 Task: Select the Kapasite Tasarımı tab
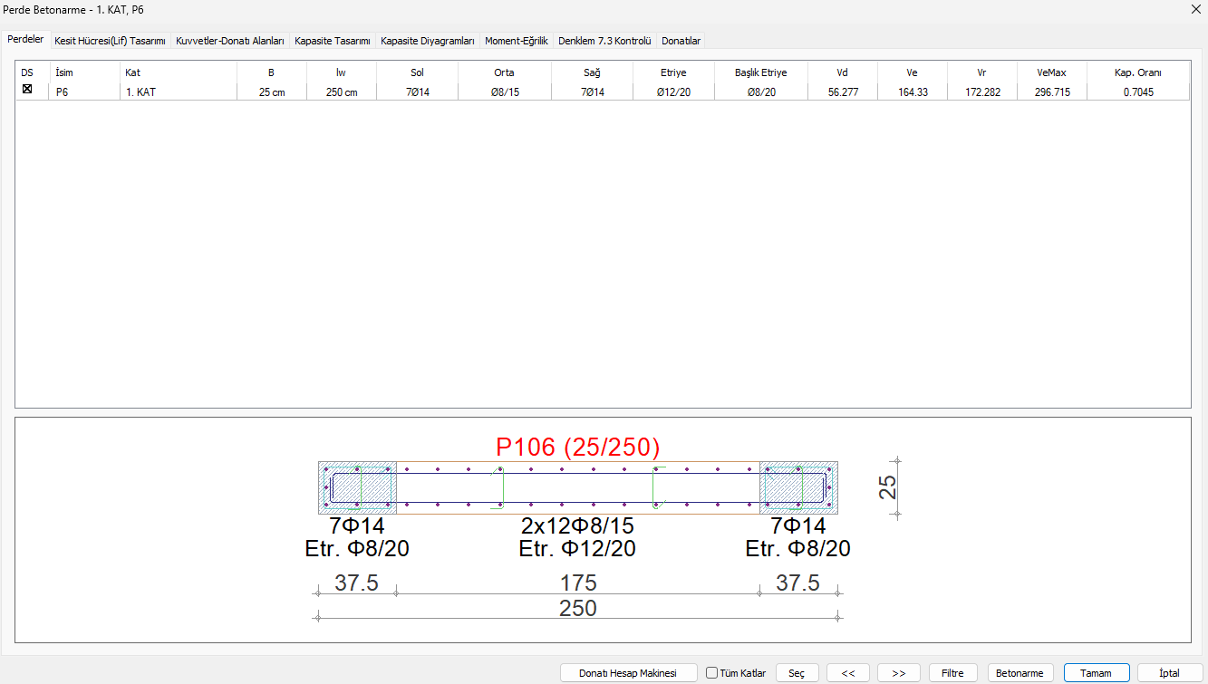[332, 41]
